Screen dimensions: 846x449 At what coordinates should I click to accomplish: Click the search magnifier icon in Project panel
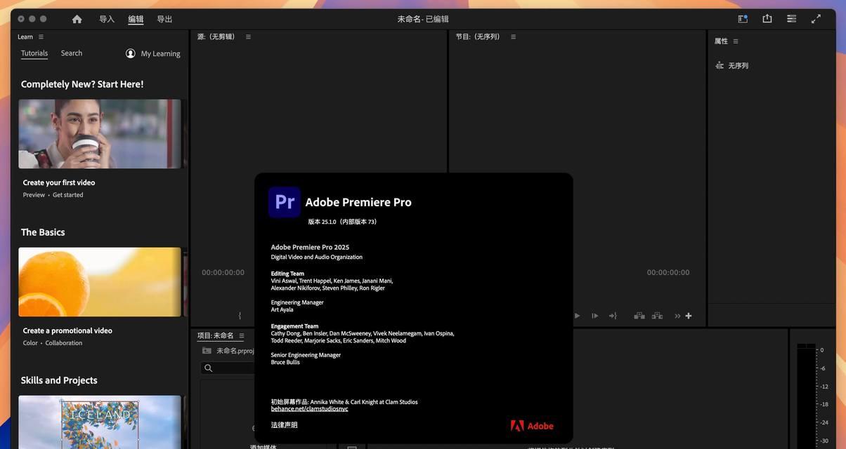pos(208,368)
